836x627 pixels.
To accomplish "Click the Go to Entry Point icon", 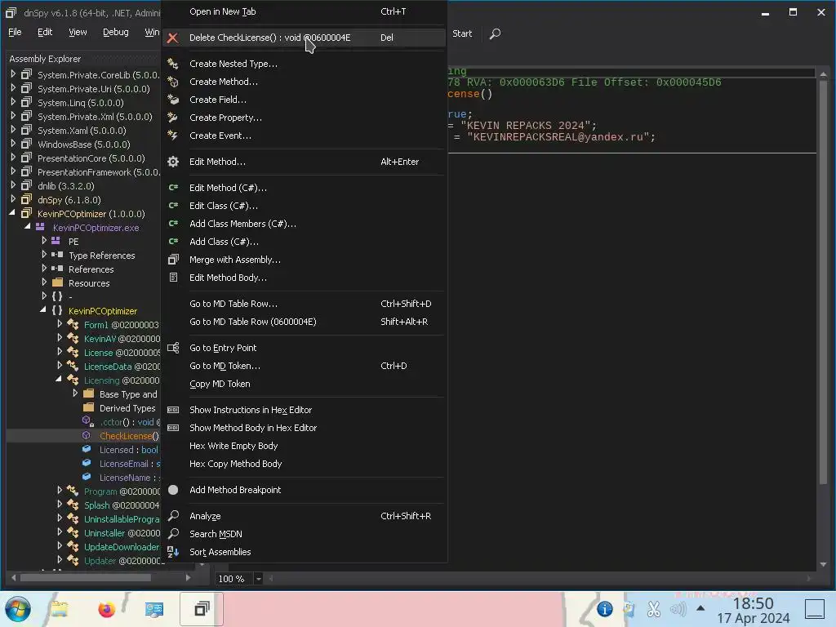I will coord(173,348).
